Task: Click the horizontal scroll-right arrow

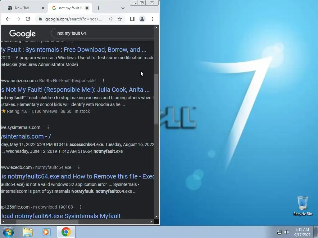Action: tap(151, 222)
